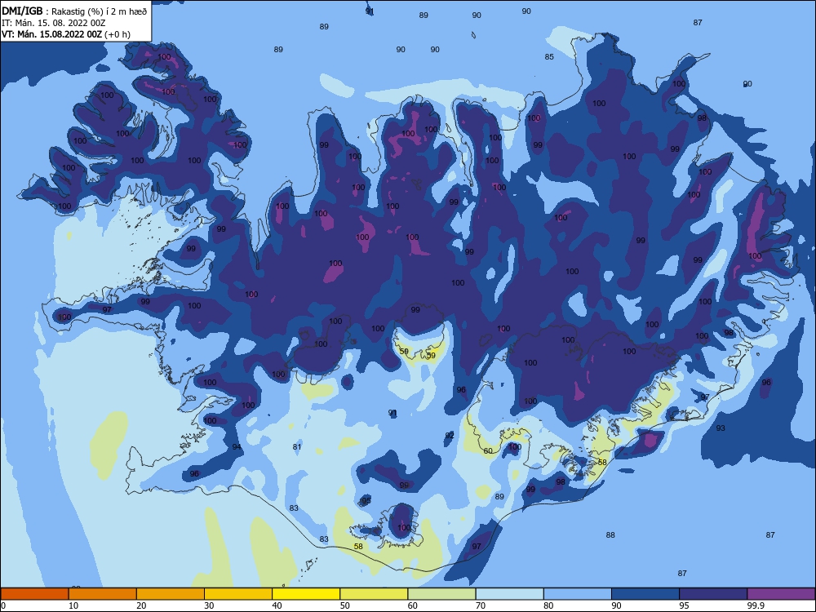Click the title text 'DMI/IGB : Rakastig (%) í 2 m hæð'
816x612 pixels.
point(74,11)
